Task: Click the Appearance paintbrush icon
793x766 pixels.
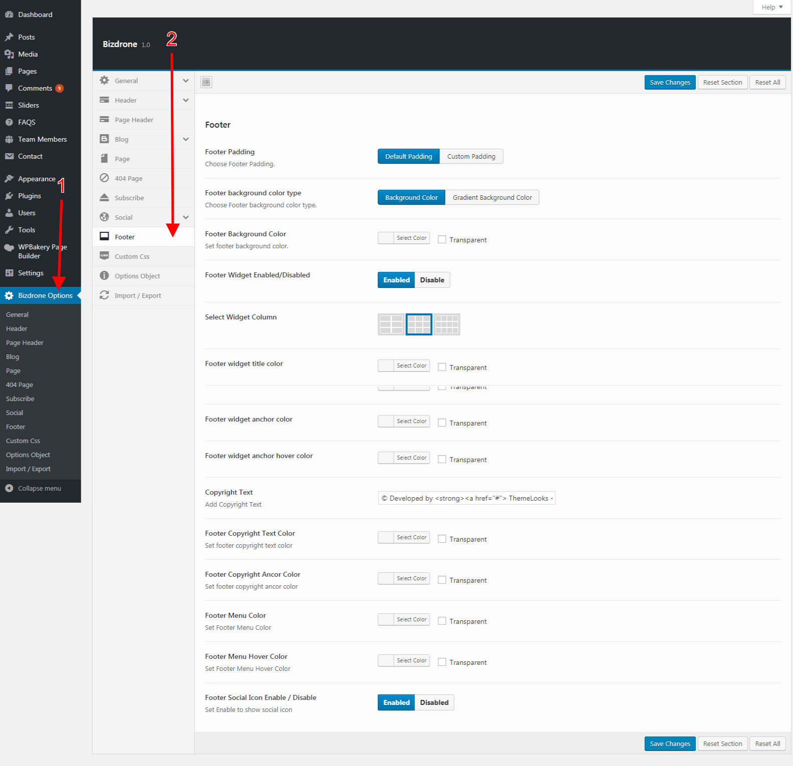Action: (x=9, y=179)
